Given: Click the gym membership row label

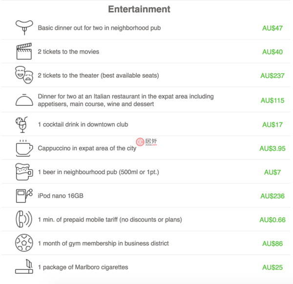Looking at the screenshot, I should [103, 243].
